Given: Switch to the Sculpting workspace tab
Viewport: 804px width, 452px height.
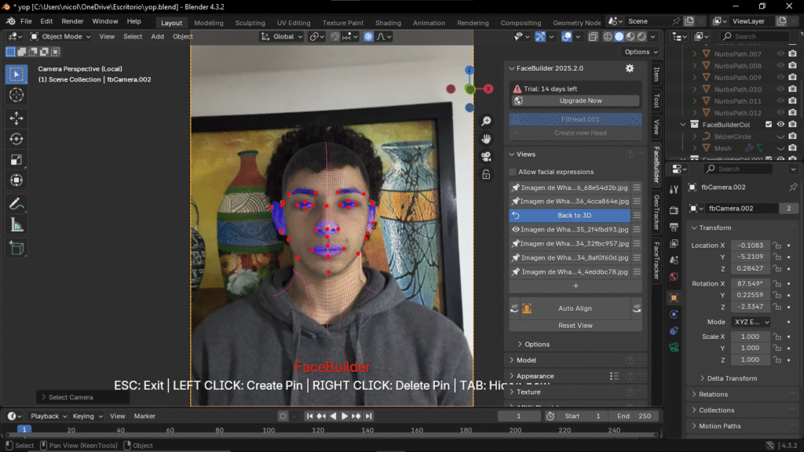Looking at the screenshot, I should [250, 23].
